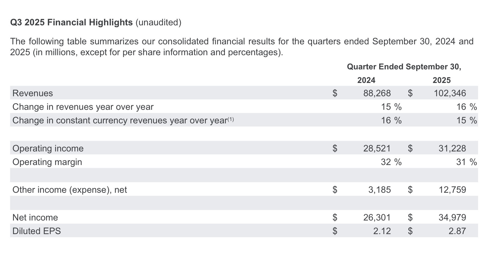The height and width of the screenshot is (273, 485).
Task: Click the 12,759 other income value
Action: (x=452, y=190)
